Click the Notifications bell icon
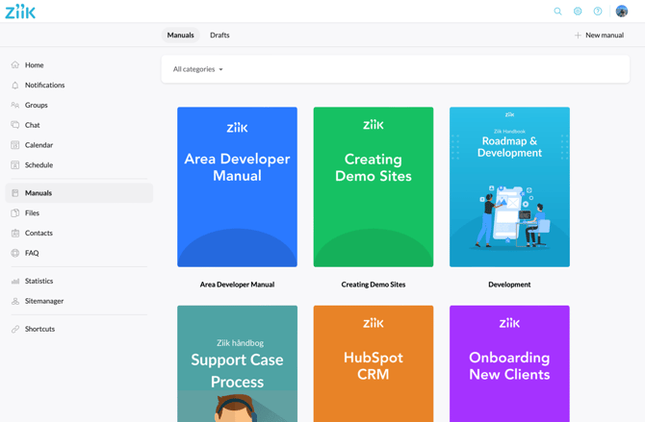645x422 pixels. tap(15, 85)
